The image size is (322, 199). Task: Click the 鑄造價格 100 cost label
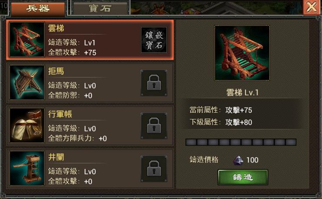coord(224,160)
